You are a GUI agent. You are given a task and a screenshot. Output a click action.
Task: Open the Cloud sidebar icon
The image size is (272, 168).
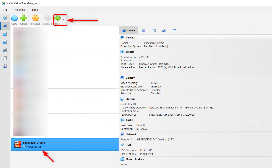[x=5, y=58]
